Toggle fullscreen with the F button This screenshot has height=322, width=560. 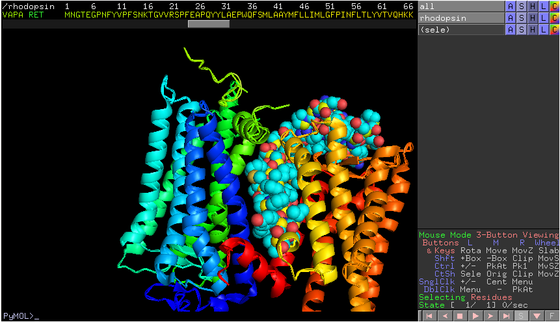pyautogui.click(x=552, y=316)
